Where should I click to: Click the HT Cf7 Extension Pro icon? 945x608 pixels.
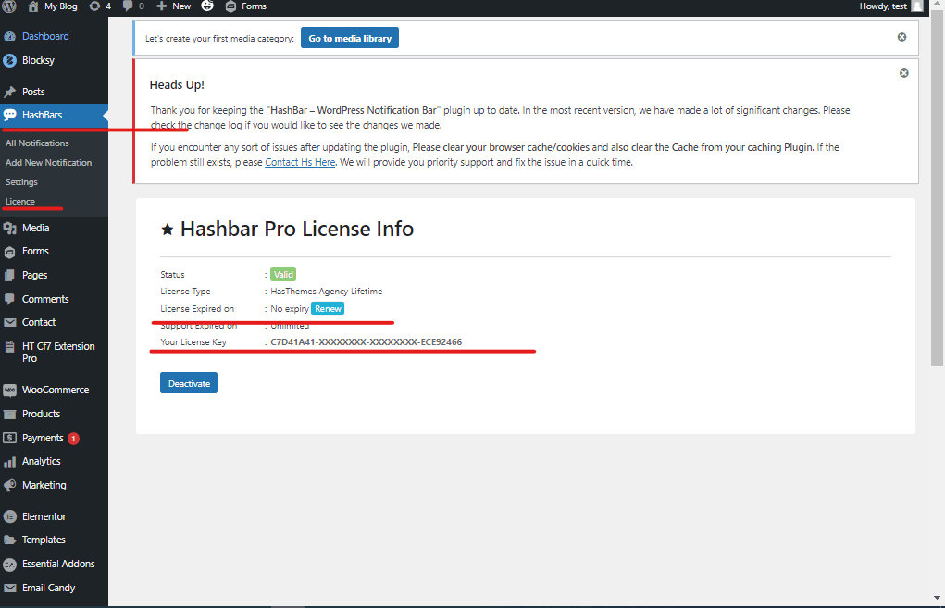click(x=9, y=346)
